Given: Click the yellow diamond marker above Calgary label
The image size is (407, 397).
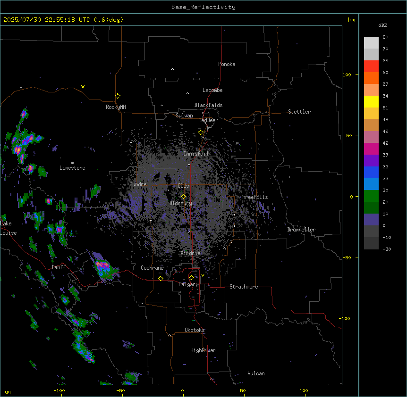Looking at the screenshot, I should [x=191, y=278].
